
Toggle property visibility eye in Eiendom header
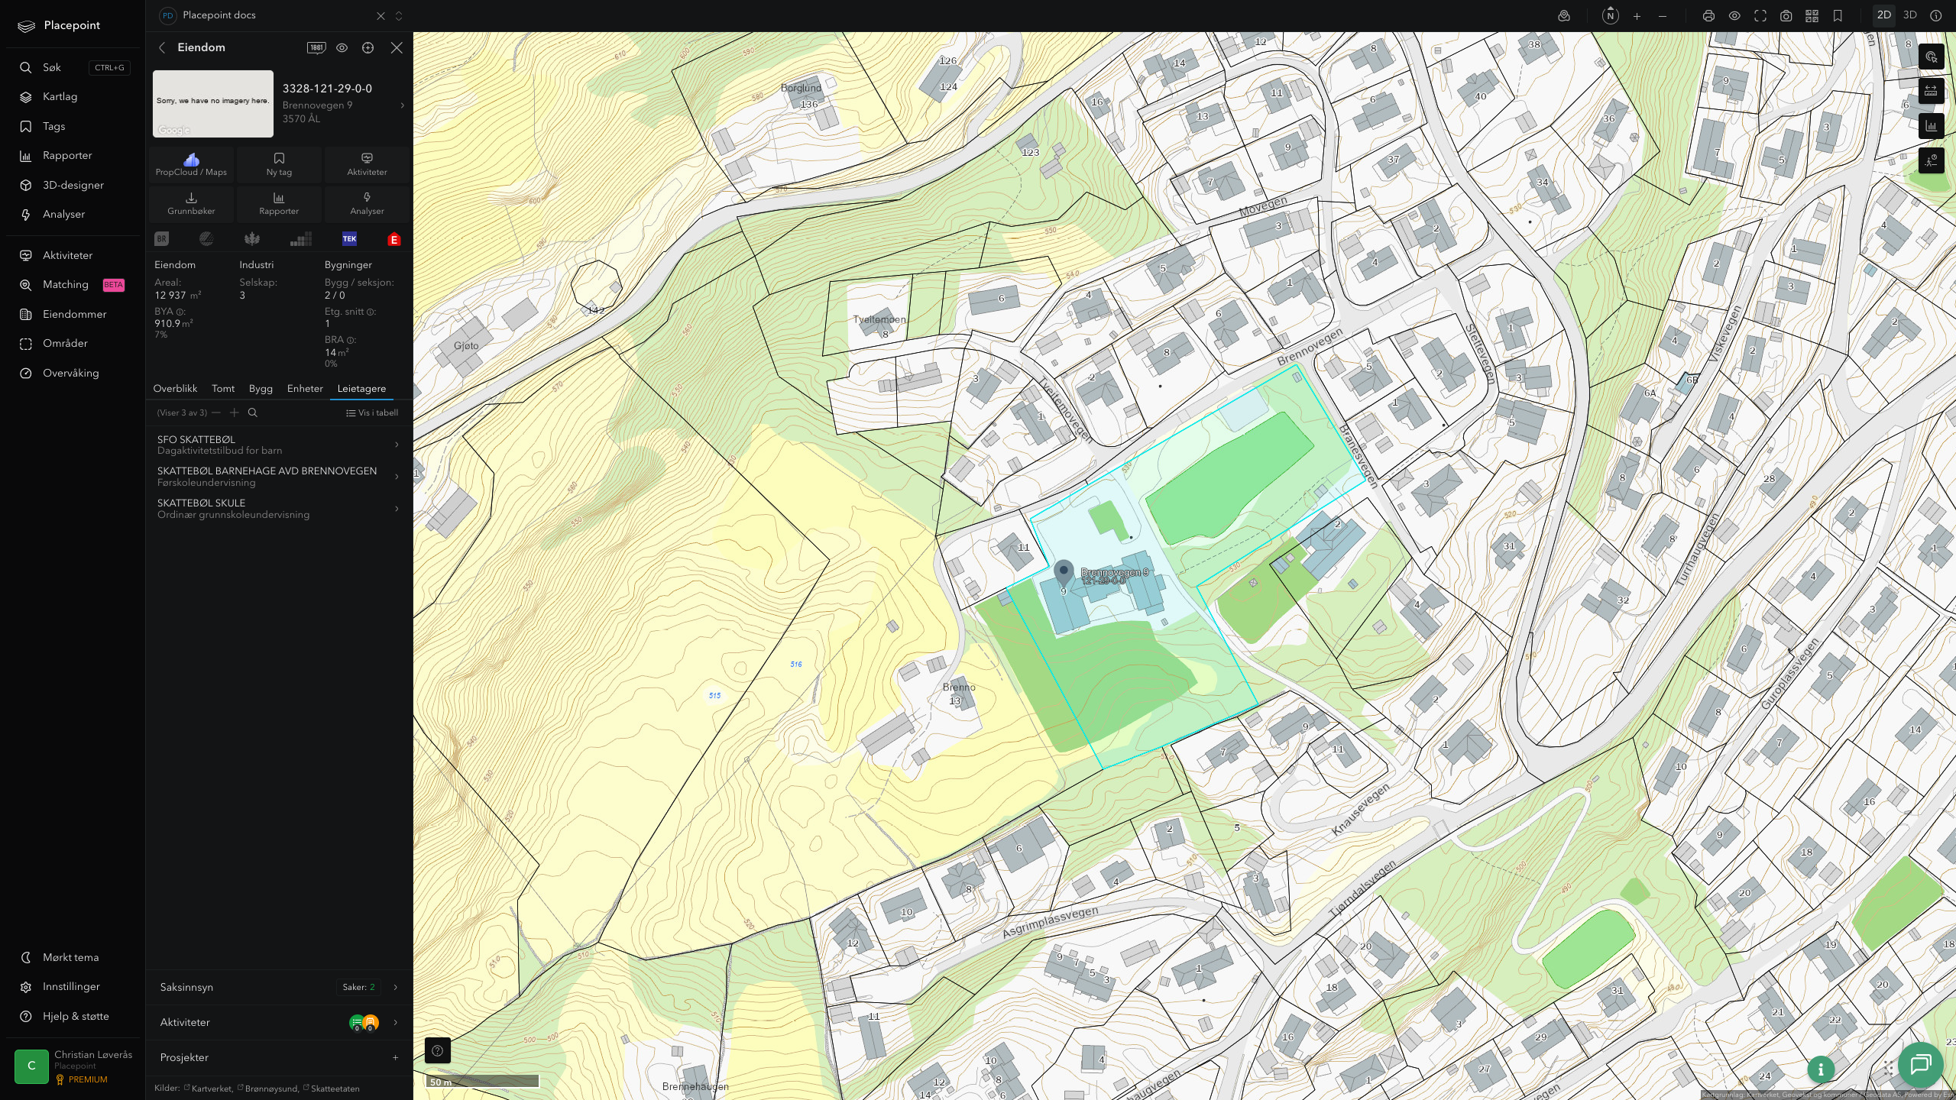342,47
